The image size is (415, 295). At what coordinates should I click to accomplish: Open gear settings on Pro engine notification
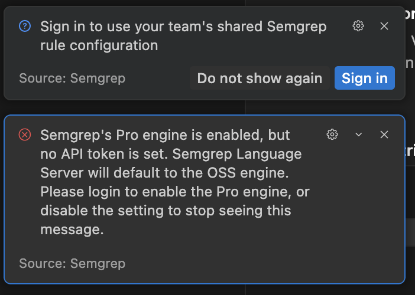pos(332,135)
